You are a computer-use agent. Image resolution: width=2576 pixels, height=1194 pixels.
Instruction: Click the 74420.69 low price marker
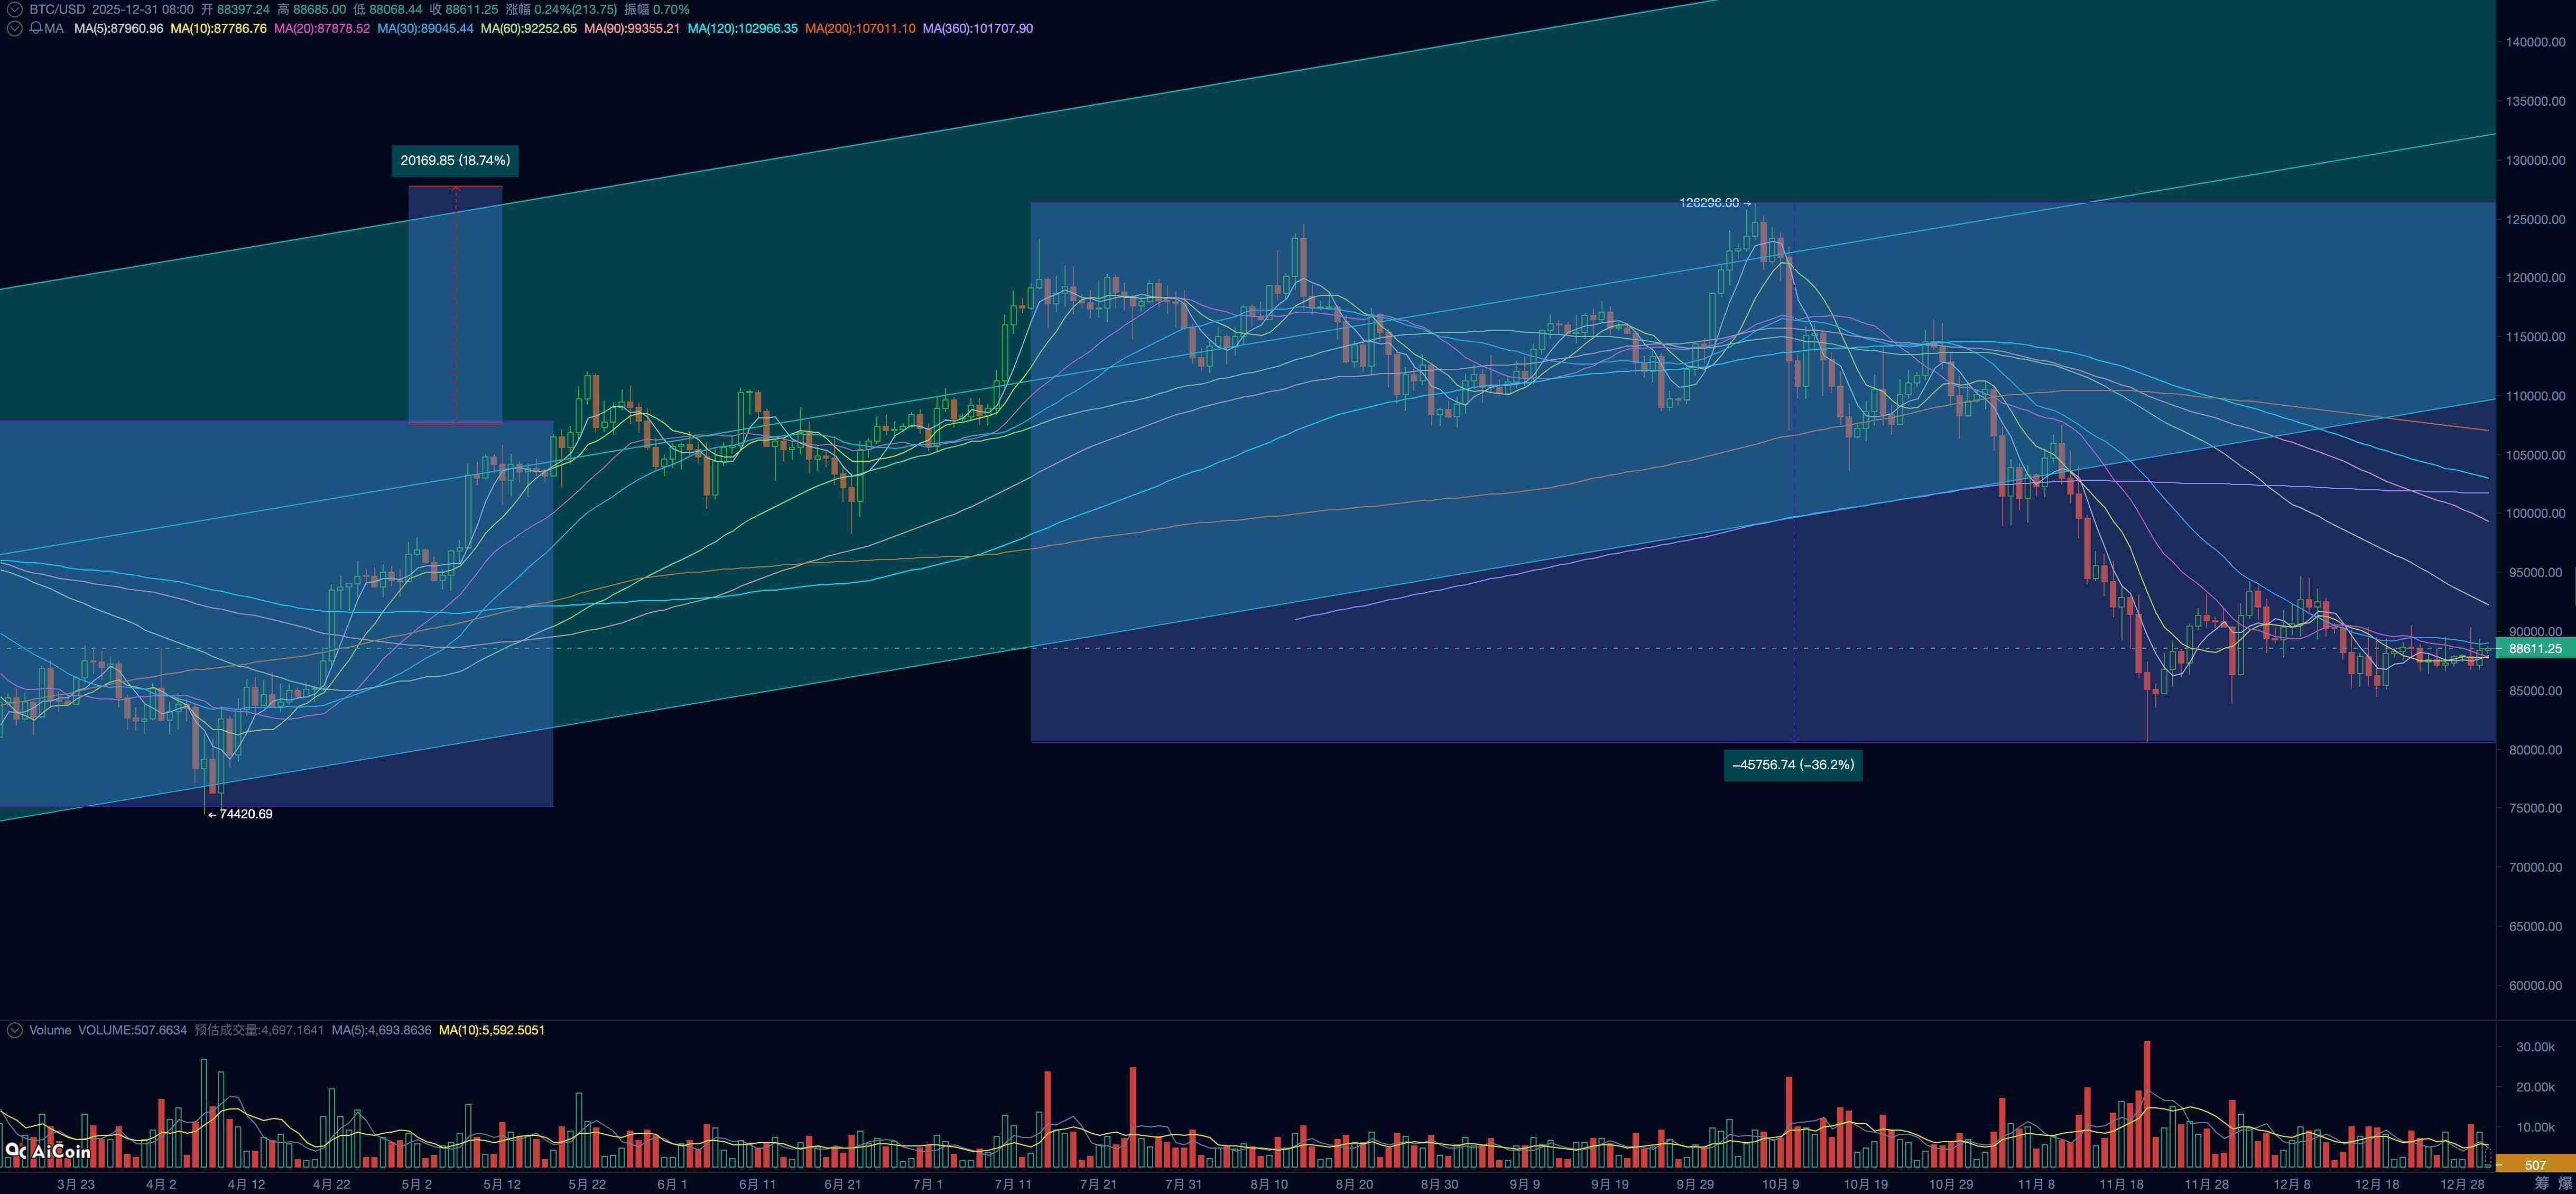(x=241, y=815)
